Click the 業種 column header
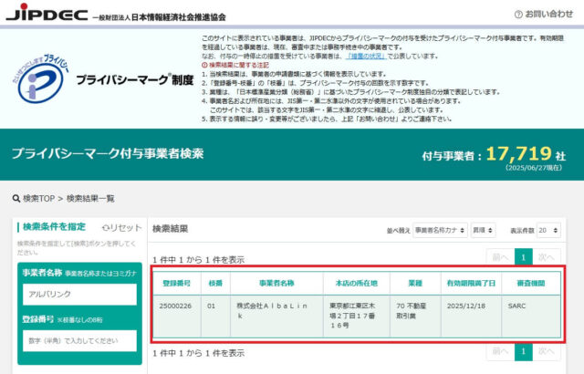This screenshot has width=584, height=374. [415, 283]
